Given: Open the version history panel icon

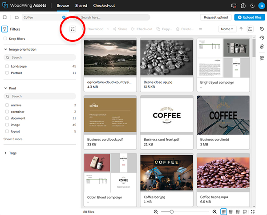Looking at the screenshot, I should 262,38.
